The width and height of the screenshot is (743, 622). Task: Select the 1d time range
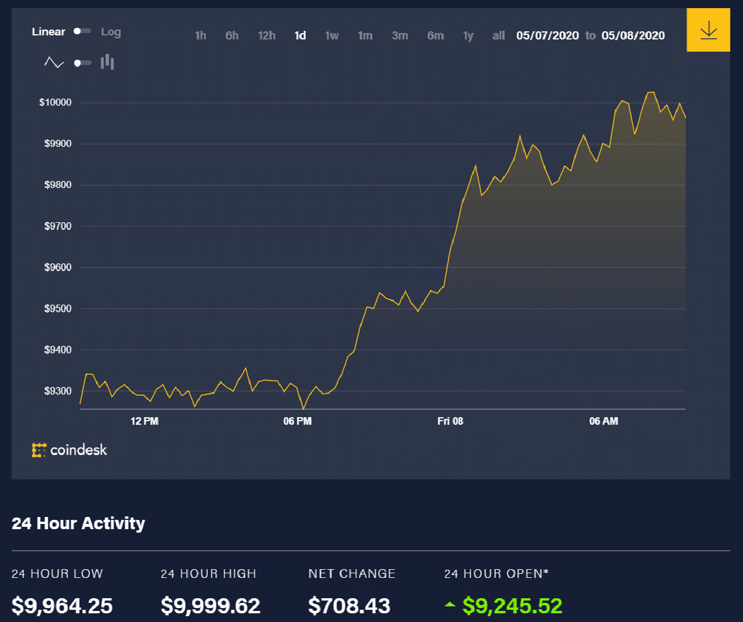click(300, 35)
